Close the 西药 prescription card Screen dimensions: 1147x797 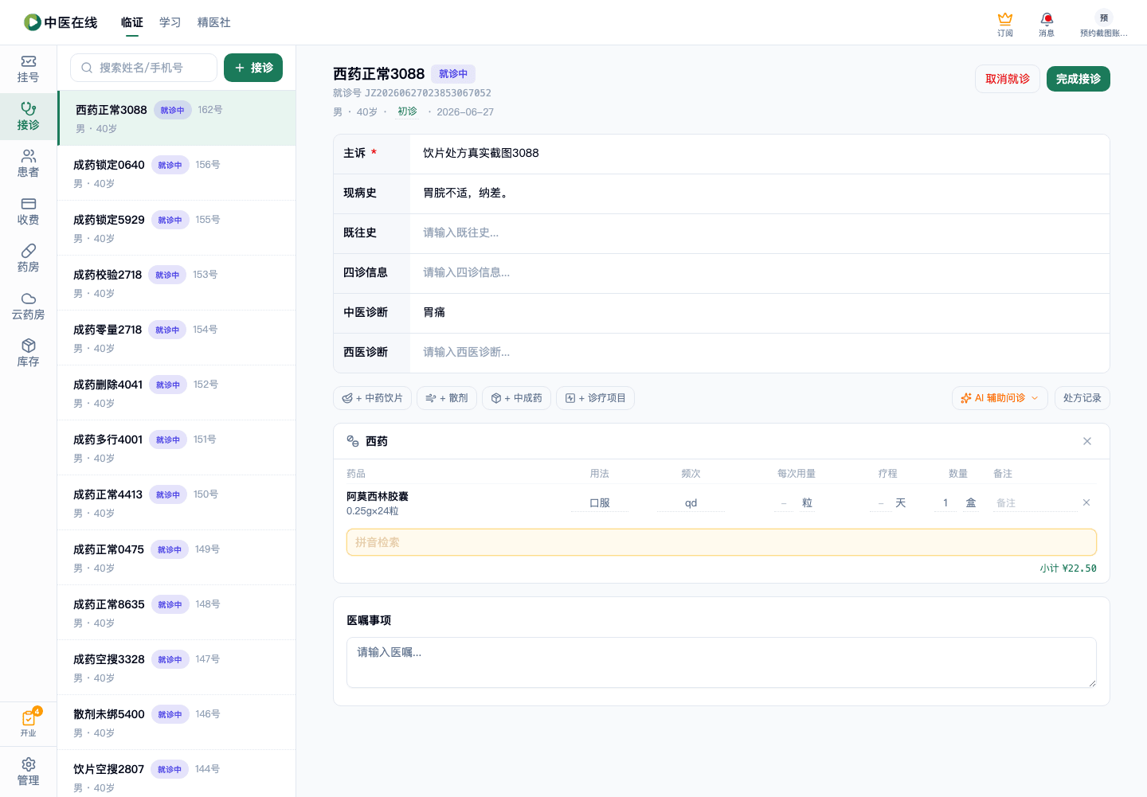coord(1087,441)
